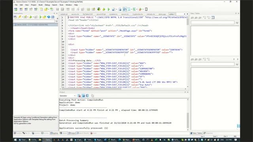Click the green-and-yellow run arrow in the main toolbar
253x142 pixels.
[104, 9]
